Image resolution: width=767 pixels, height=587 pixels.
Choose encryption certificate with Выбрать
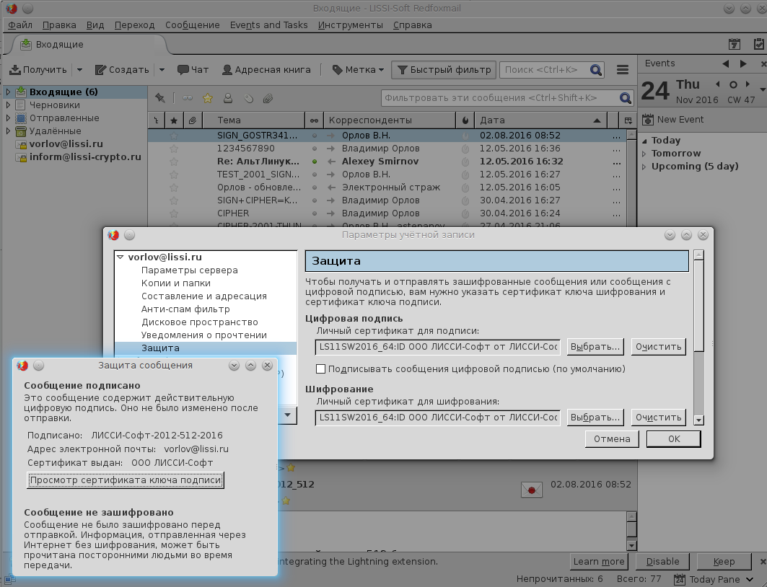coord(595,418)
